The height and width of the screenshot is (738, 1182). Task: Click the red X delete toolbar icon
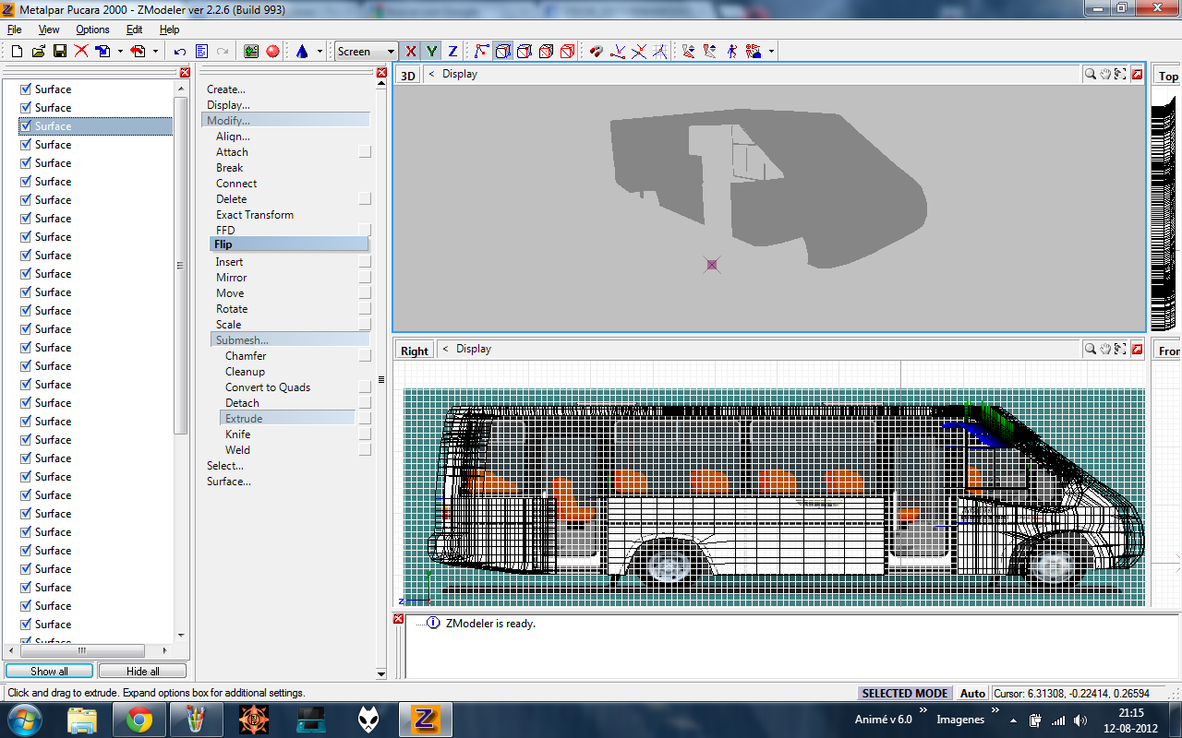[81, 52]
